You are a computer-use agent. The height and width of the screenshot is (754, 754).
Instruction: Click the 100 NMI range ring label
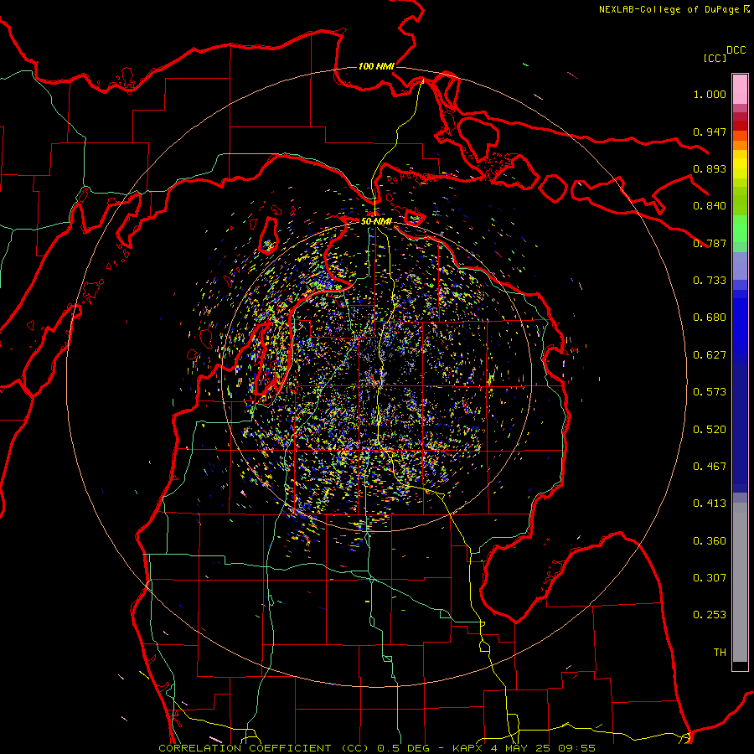(x=376, y=66)
